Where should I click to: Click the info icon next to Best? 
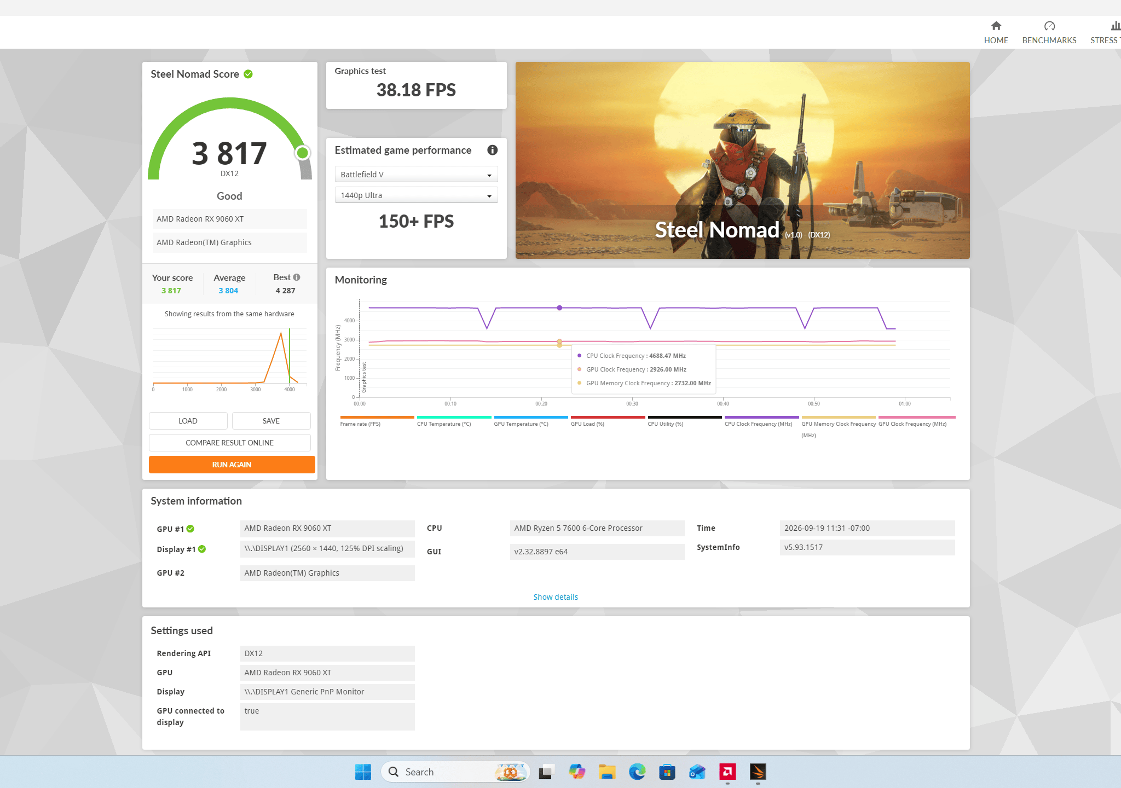pos(297,277)
